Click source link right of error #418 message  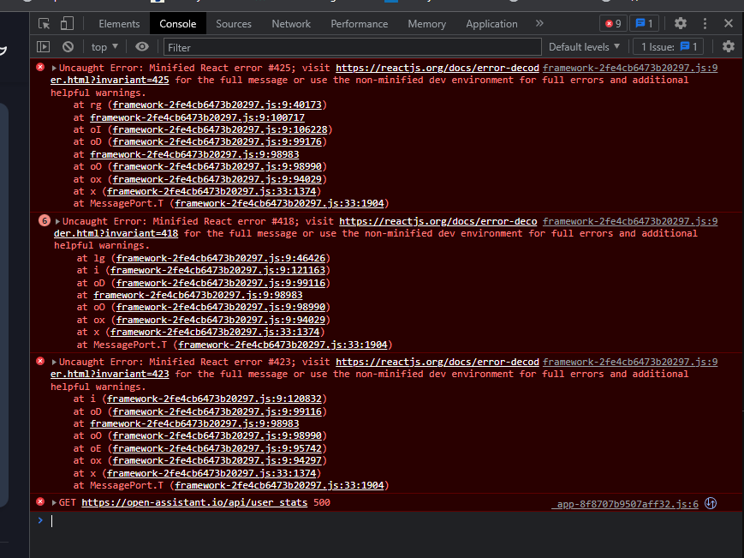(630, 221)
